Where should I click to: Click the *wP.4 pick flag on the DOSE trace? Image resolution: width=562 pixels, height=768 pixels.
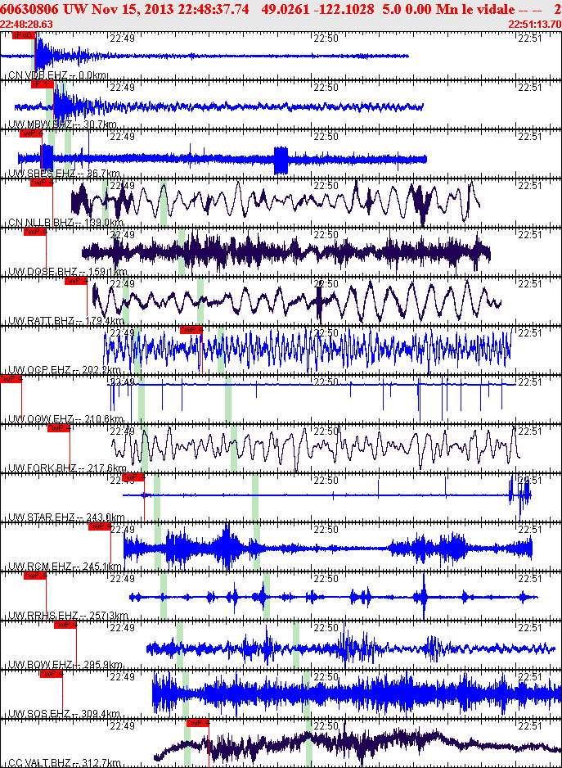tap(34, 232)
